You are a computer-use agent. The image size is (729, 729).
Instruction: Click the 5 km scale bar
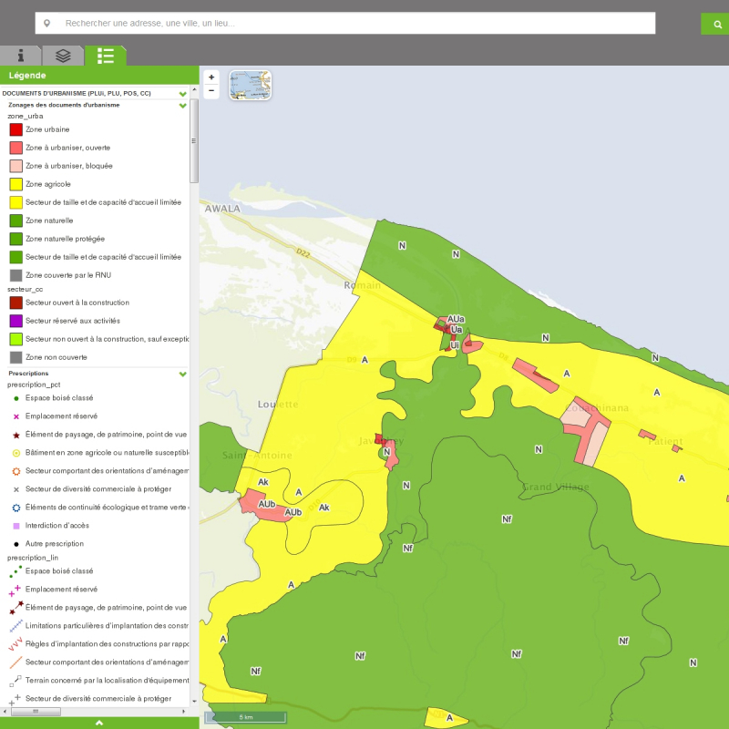tap(245, 717)
